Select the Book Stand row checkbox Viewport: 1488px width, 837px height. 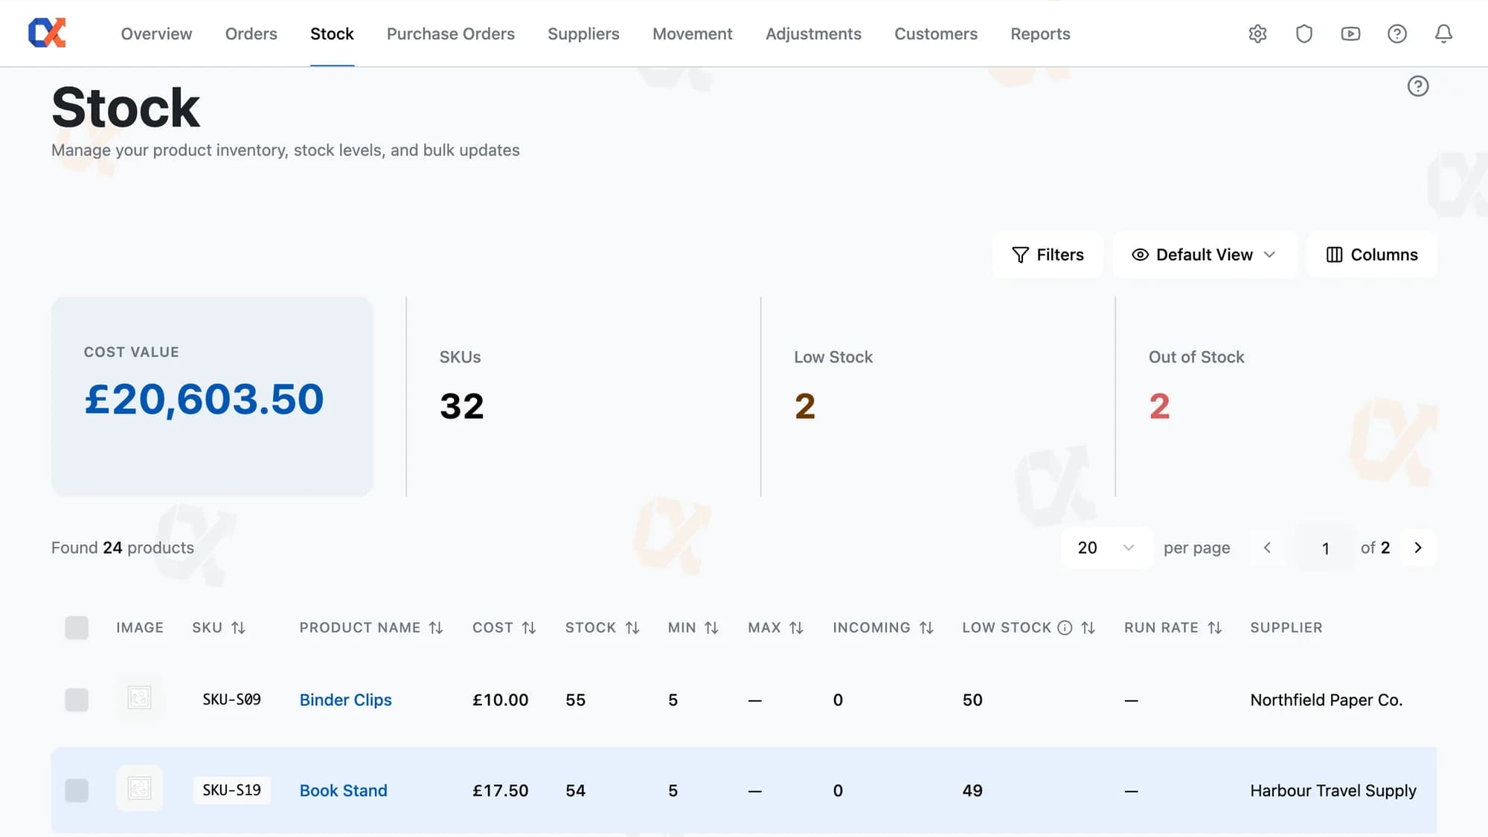coord(77,790)
